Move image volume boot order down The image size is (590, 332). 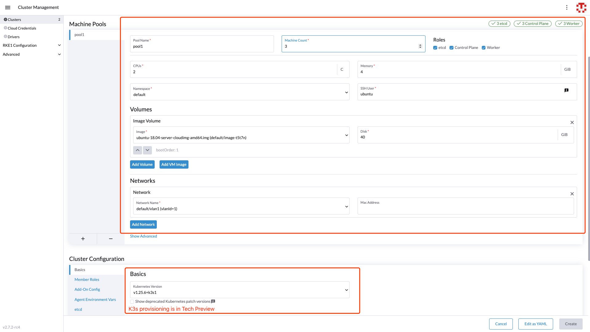[x=147, y=150]
